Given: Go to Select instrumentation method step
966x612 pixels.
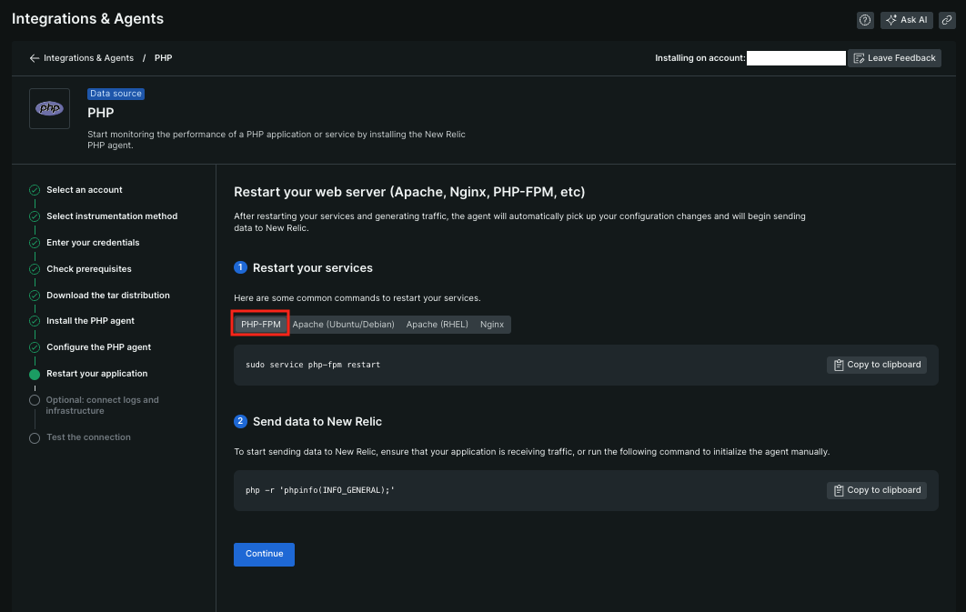Looking at the screenshot, I should (x=112, y=216).
